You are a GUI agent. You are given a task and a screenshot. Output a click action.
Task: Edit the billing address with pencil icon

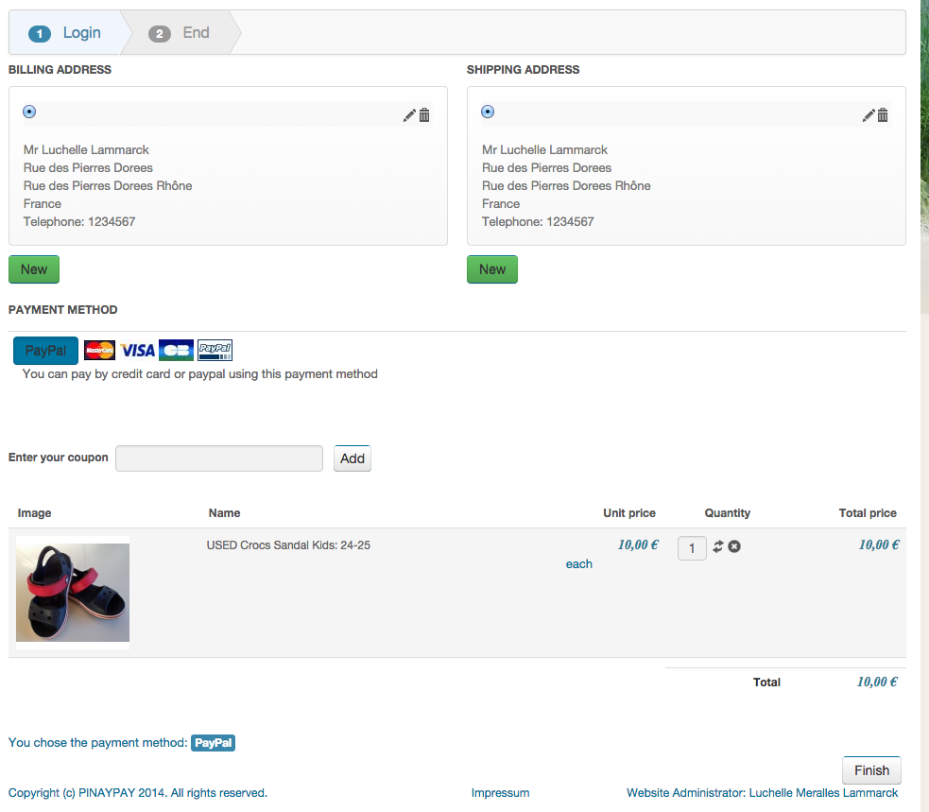coord(408,115)
